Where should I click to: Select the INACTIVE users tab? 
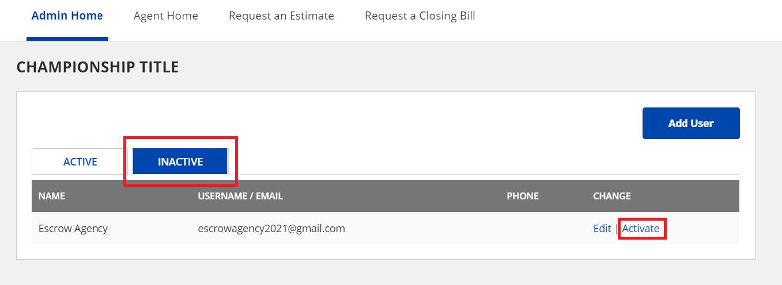click(x=180, y=162)
